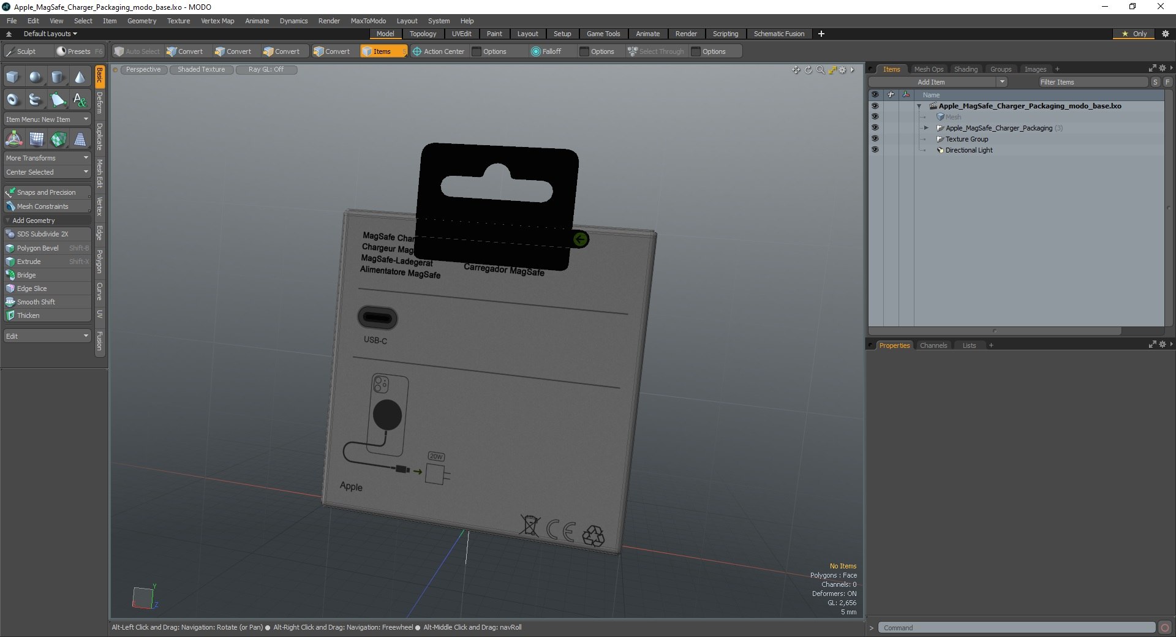Select the Cone primitive tool icon

click(x=80, y=77)
